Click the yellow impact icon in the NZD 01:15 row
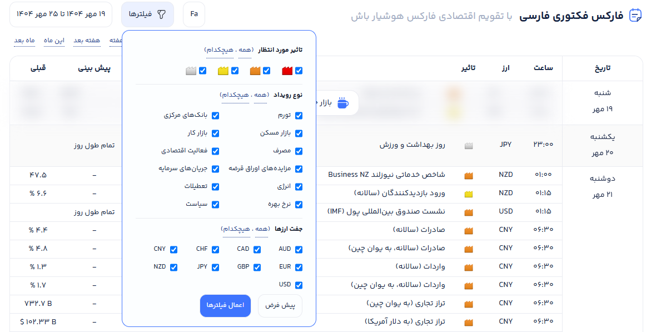This screenshot has width=656, height=332. (x=469, y=194)
